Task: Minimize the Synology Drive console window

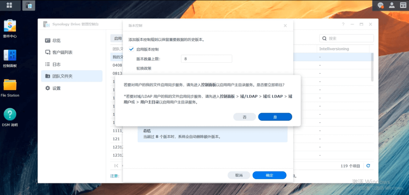Action: click(353, 24)
